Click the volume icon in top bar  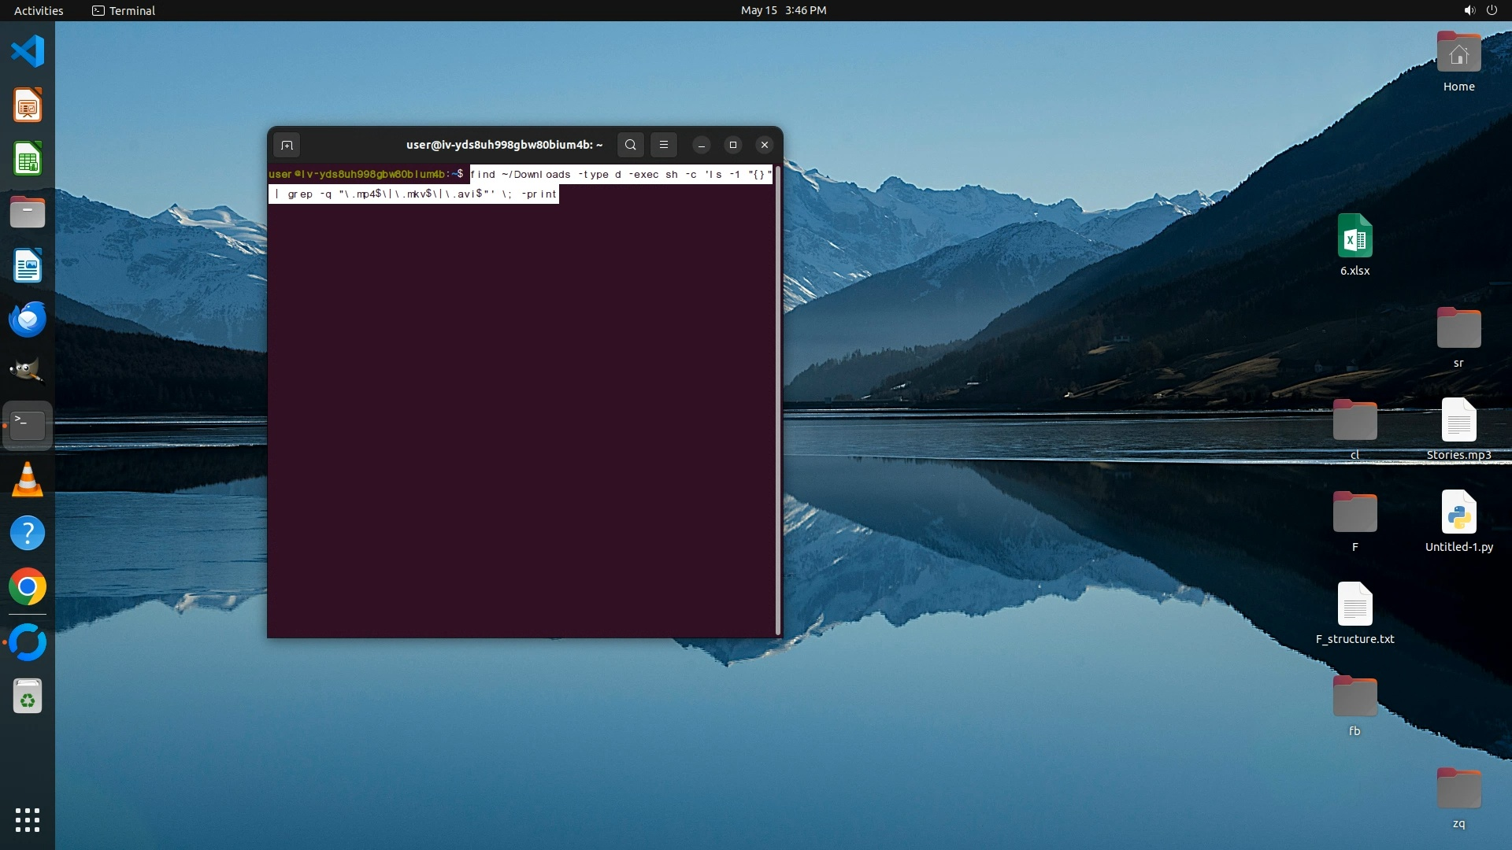click(1469, 10)
